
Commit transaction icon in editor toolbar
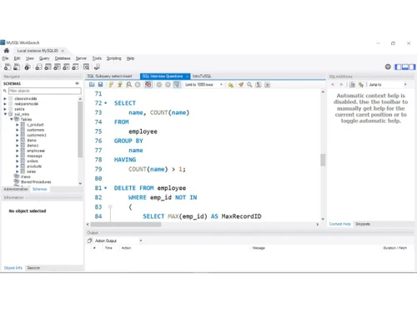[x=159, y=85]
